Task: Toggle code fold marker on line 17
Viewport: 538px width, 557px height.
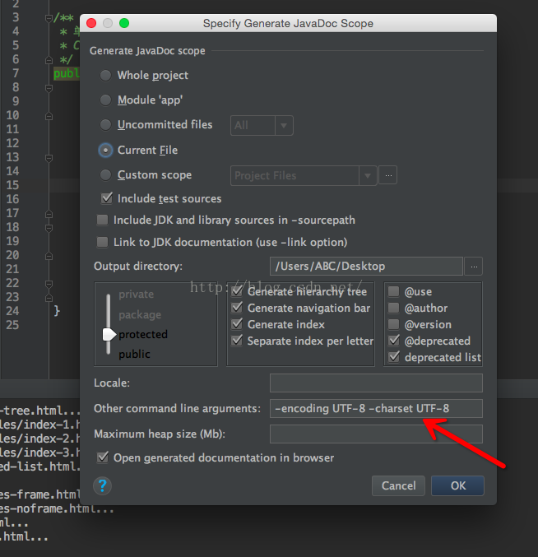Action: click(49, 214)
